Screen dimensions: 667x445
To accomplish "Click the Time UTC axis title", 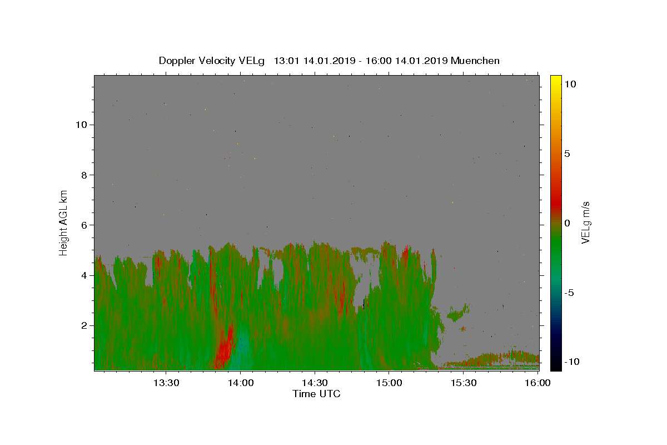I will [316, 394].
